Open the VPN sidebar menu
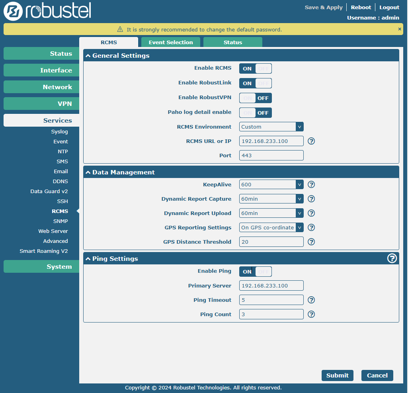 tap(41, 104)
